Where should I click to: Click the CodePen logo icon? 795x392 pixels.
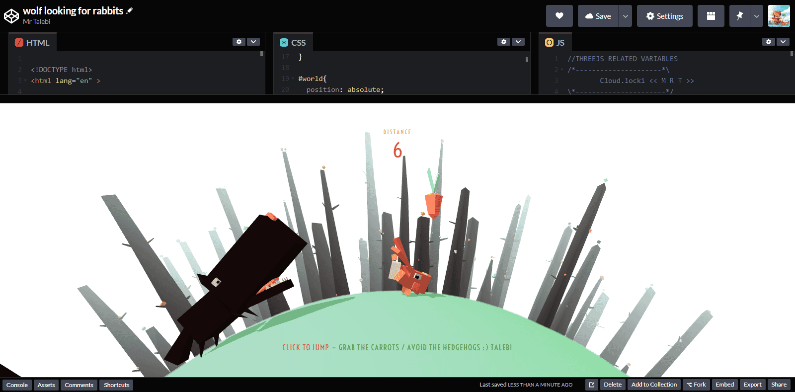11,16
